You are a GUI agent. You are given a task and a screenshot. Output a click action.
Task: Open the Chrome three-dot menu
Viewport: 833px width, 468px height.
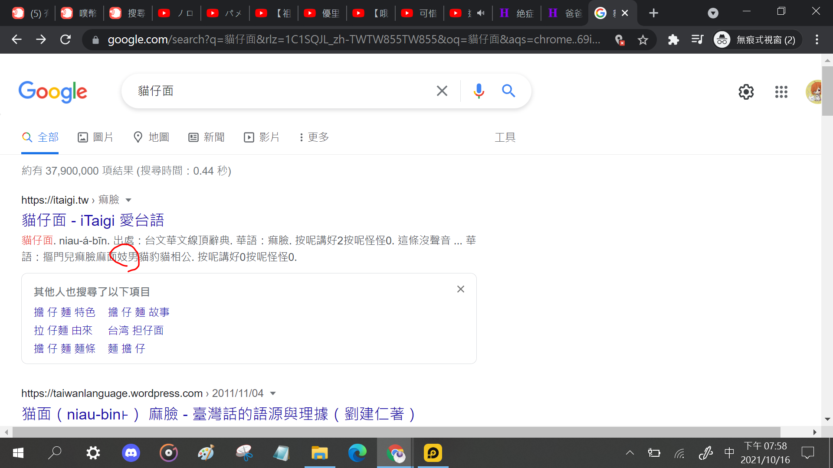tap(817, 40)
